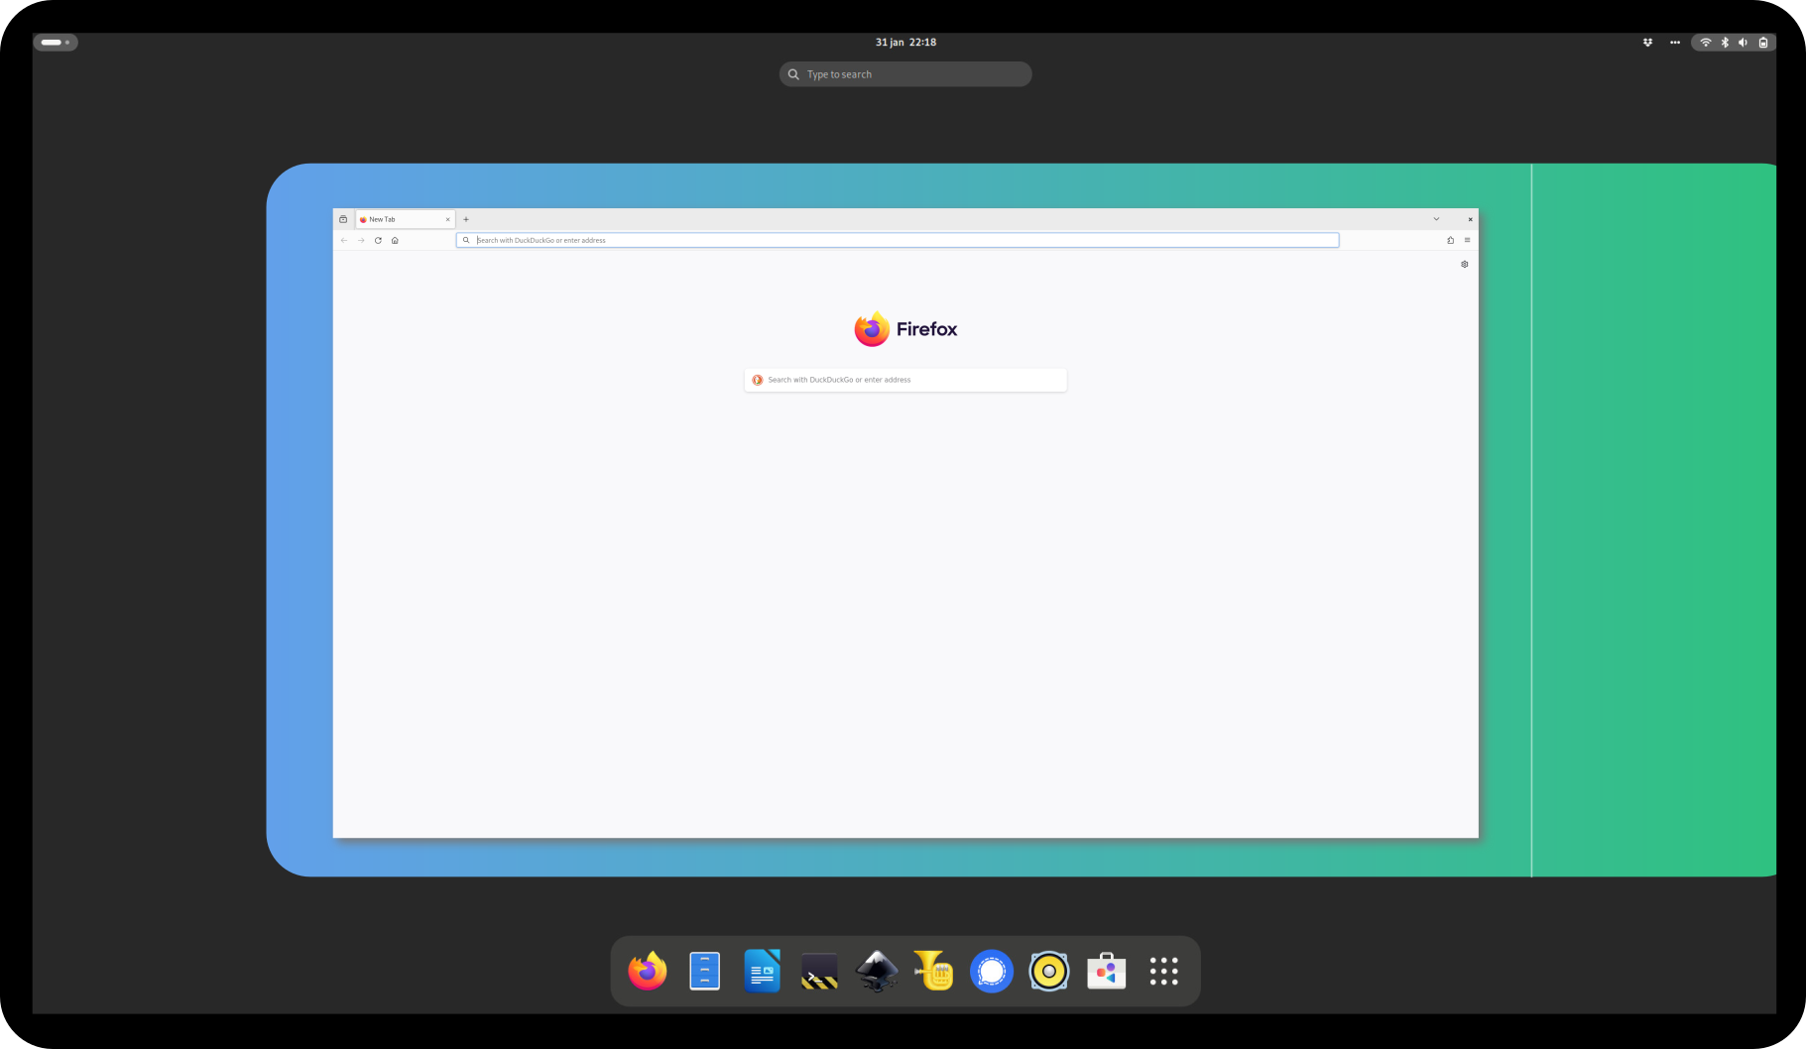Show all applications grid
1806x1049 pixels.
pos(1164,971)
